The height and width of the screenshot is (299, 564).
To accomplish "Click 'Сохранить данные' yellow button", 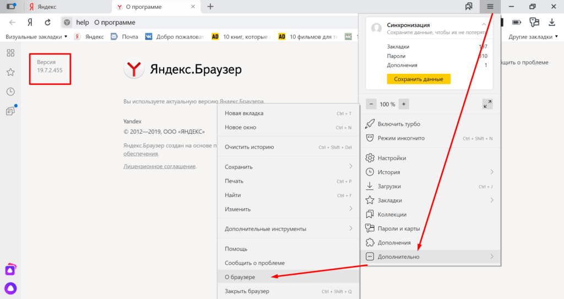I will coord(419,79).
